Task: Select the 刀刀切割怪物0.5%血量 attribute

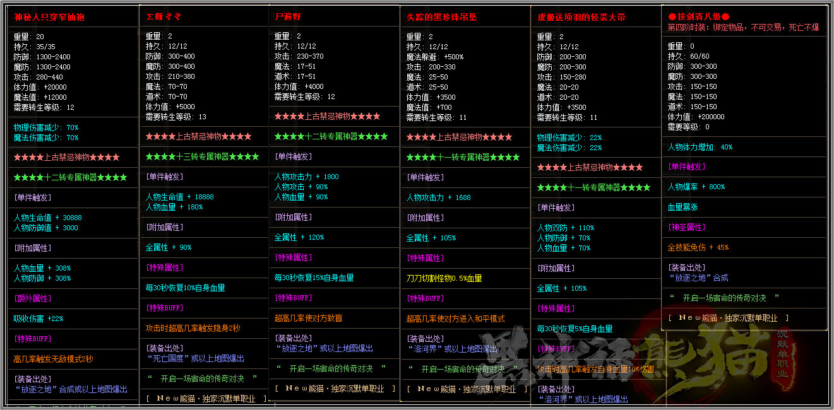Action: pyautogui.click(x=444, y=278)
